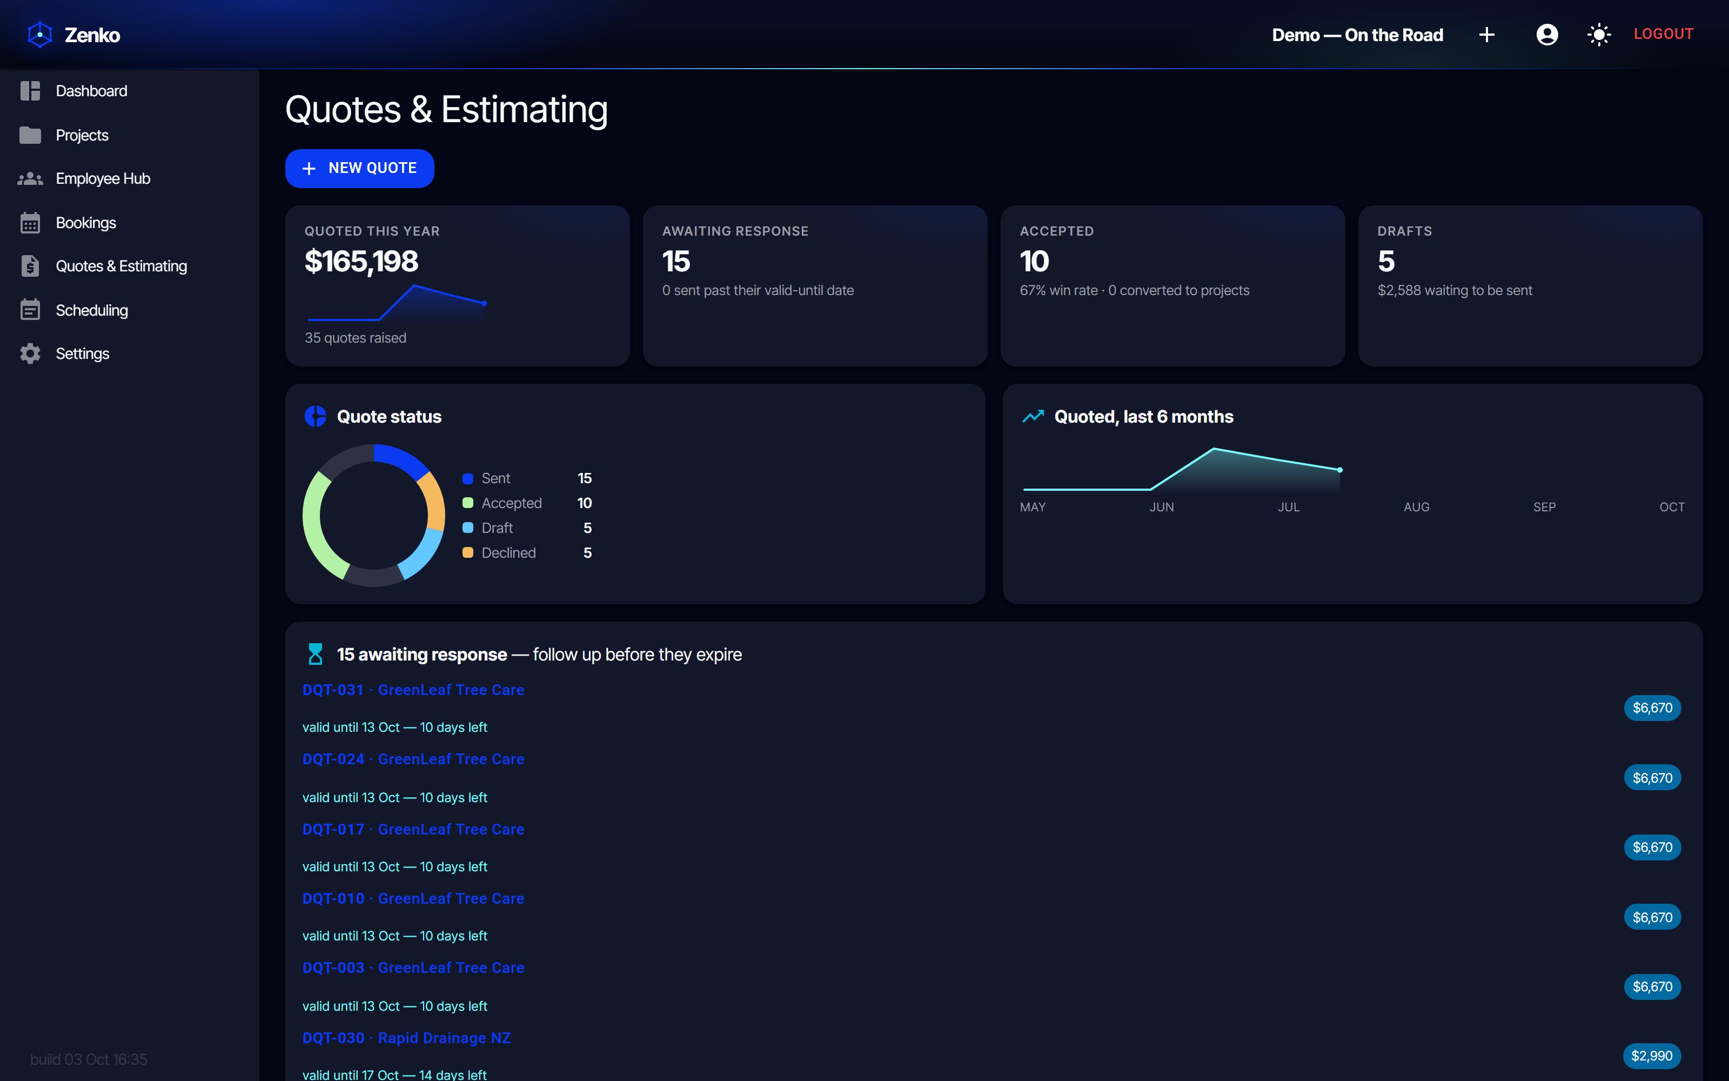Click the Projects folder icon
Viewport: 1729px width, 1081px height.
pos(30,135)
